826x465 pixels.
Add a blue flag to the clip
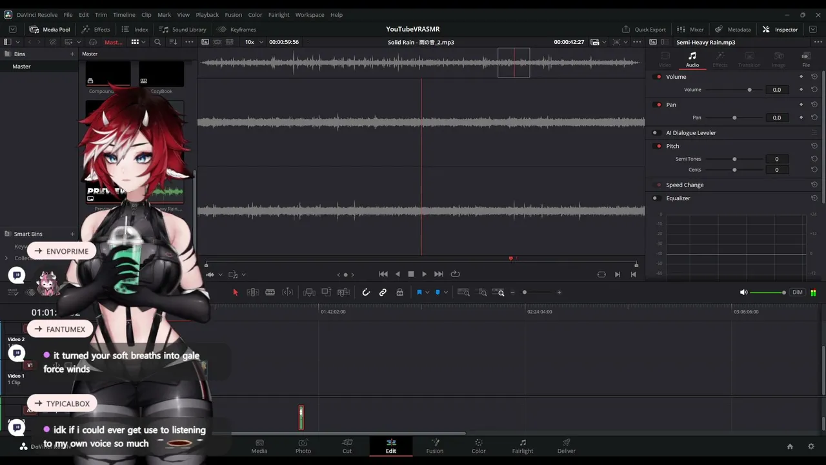click(x=419, y=293)
